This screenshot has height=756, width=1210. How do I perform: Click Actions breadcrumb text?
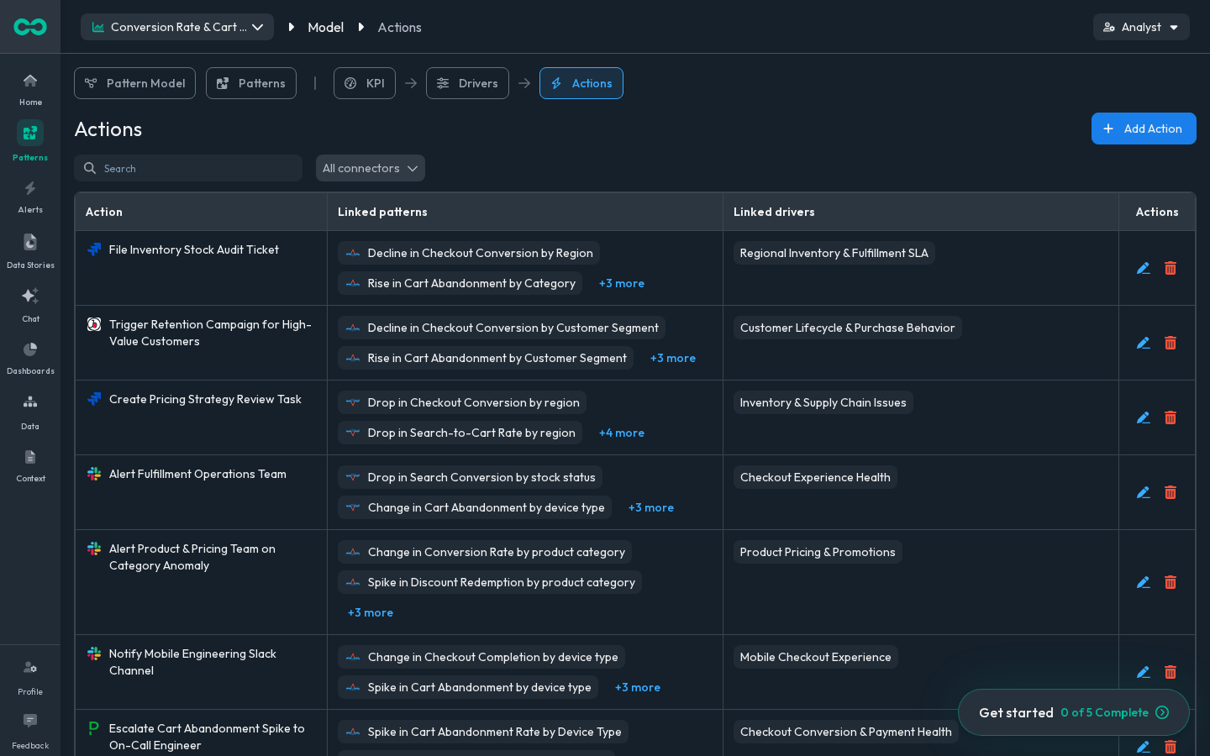click(x=400, y=27)
